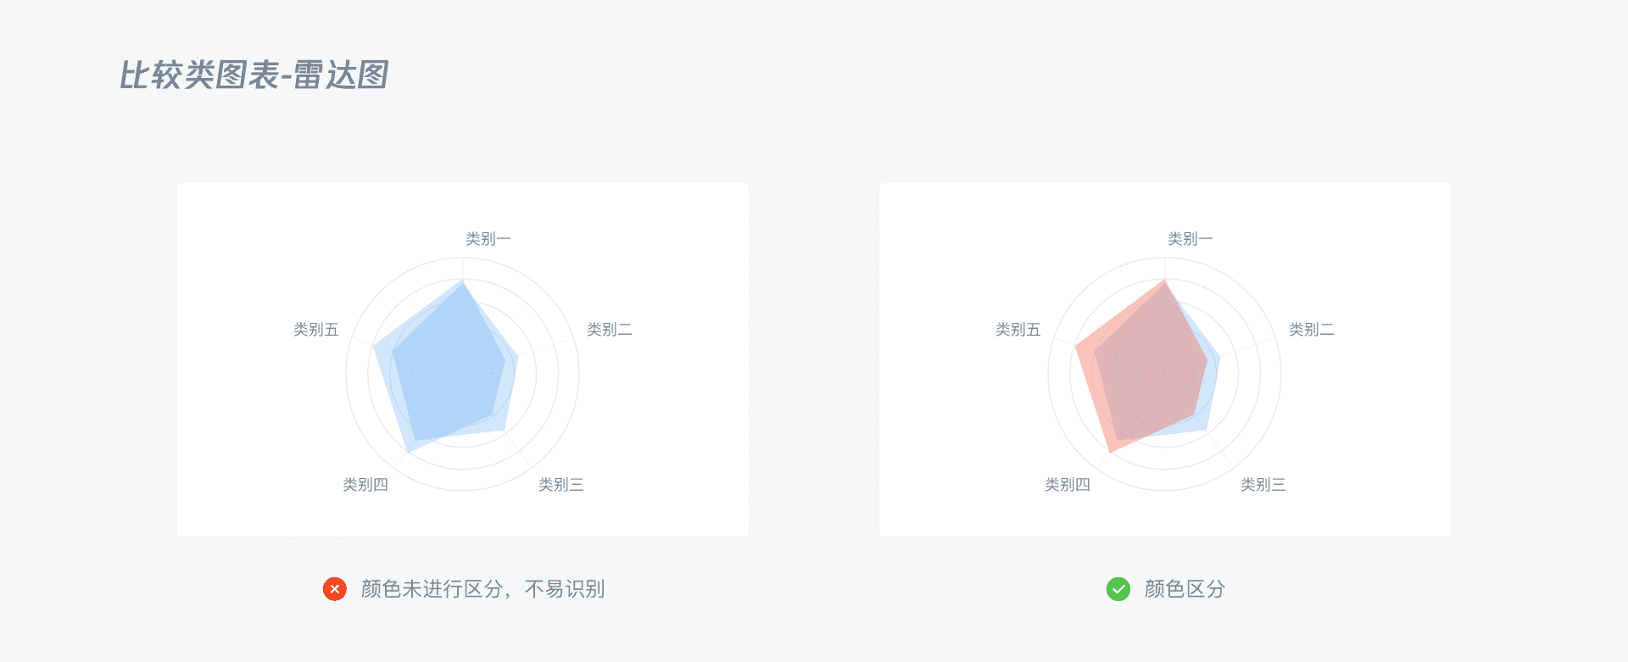Click 类别二 label in right radar chart
The height and width of the screenshot is (662, 1628).
click(1312, 330)
